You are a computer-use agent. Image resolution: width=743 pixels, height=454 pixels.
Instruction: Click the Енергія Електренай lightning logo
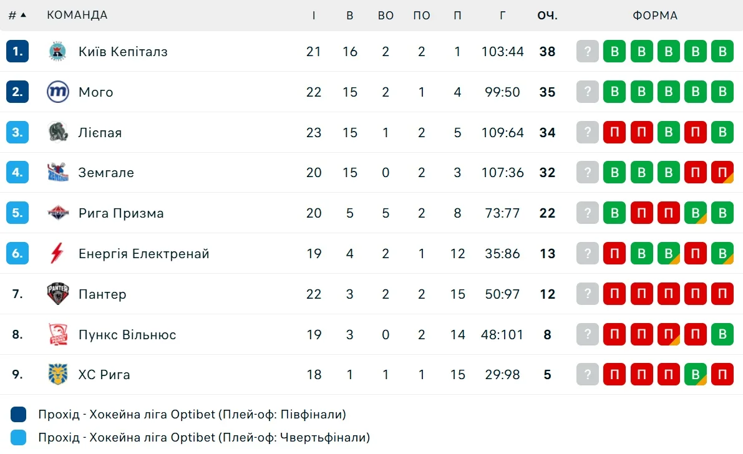58,254
